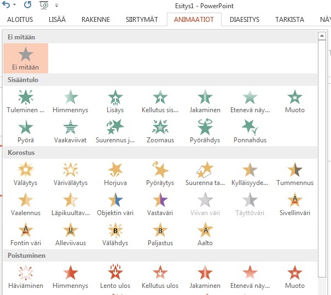
Task: Select Ei mitään to remove animation
Action: (25, 59)
